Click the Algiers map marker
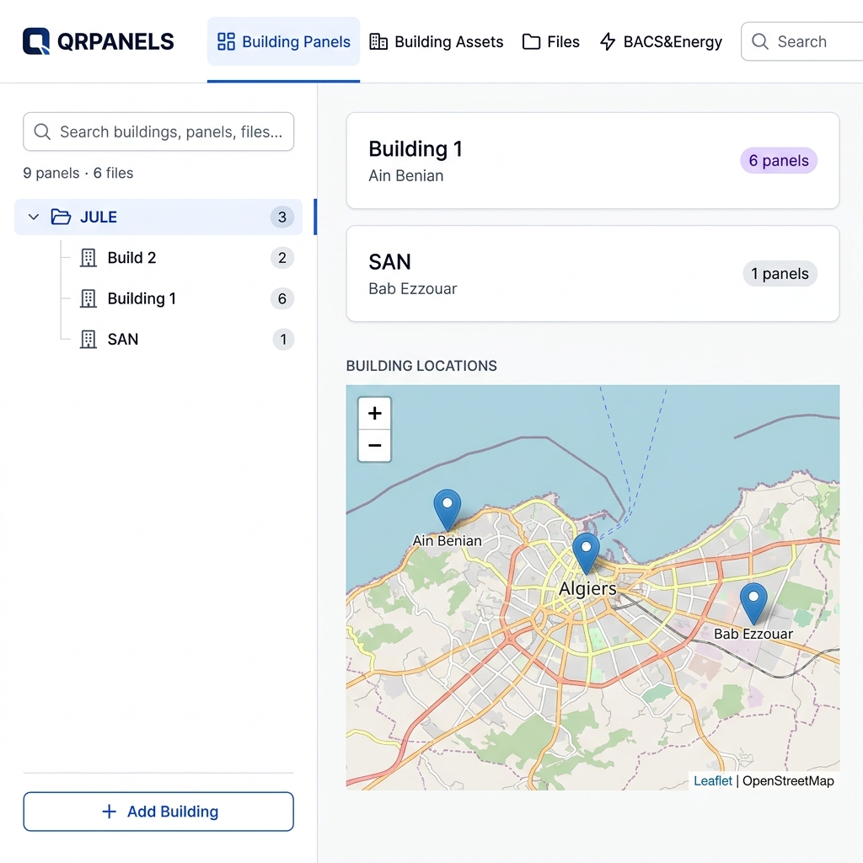Image resolution: width=863 pixels, height=863 pixels. (x=587, y=553)
